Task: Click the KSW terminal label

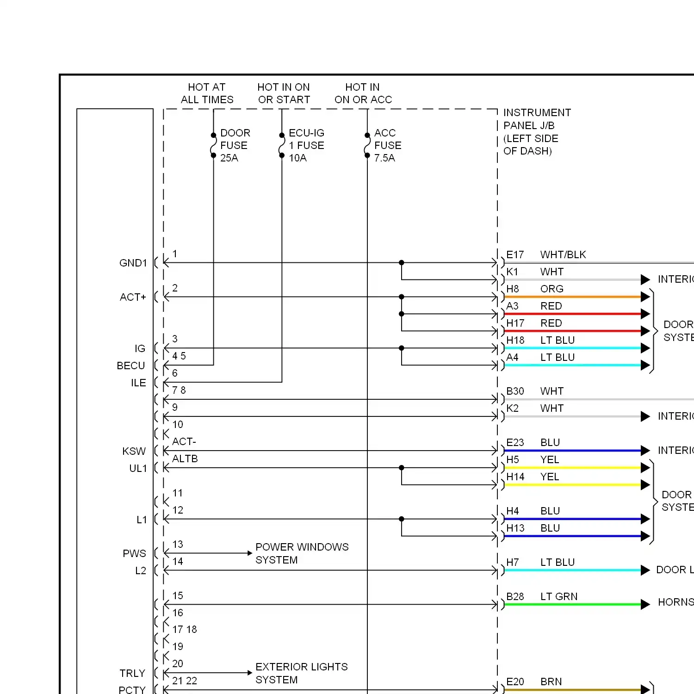Action: click(x=134, y=451)
